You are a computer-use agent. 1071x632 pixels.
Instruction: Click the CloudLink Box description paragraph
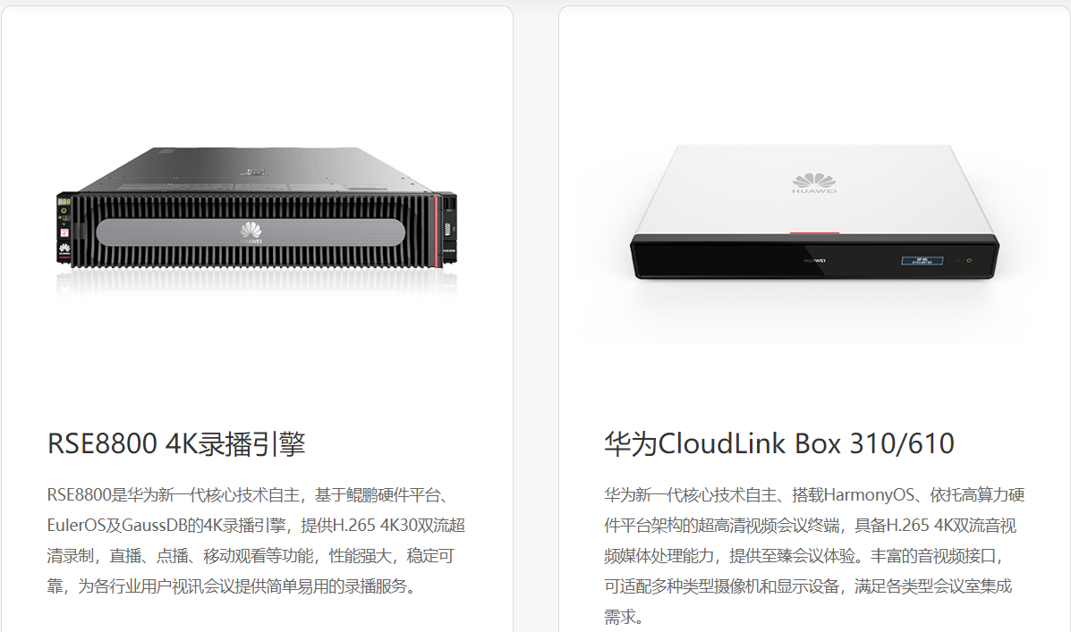pos(814,555)
